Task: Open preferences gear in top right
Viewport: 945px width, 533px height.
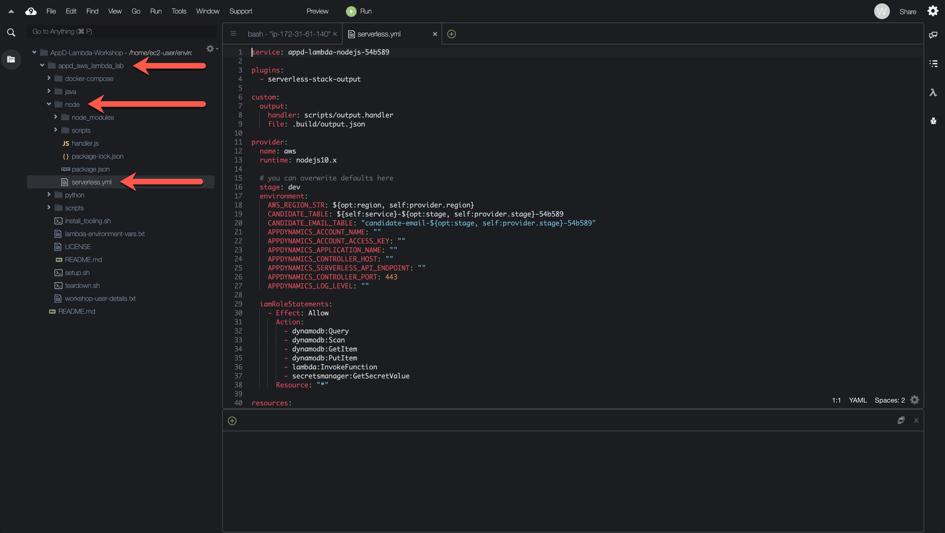Action: click(933, 11)
